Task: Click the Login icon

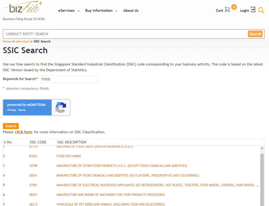Action: (x=253, y=10)
